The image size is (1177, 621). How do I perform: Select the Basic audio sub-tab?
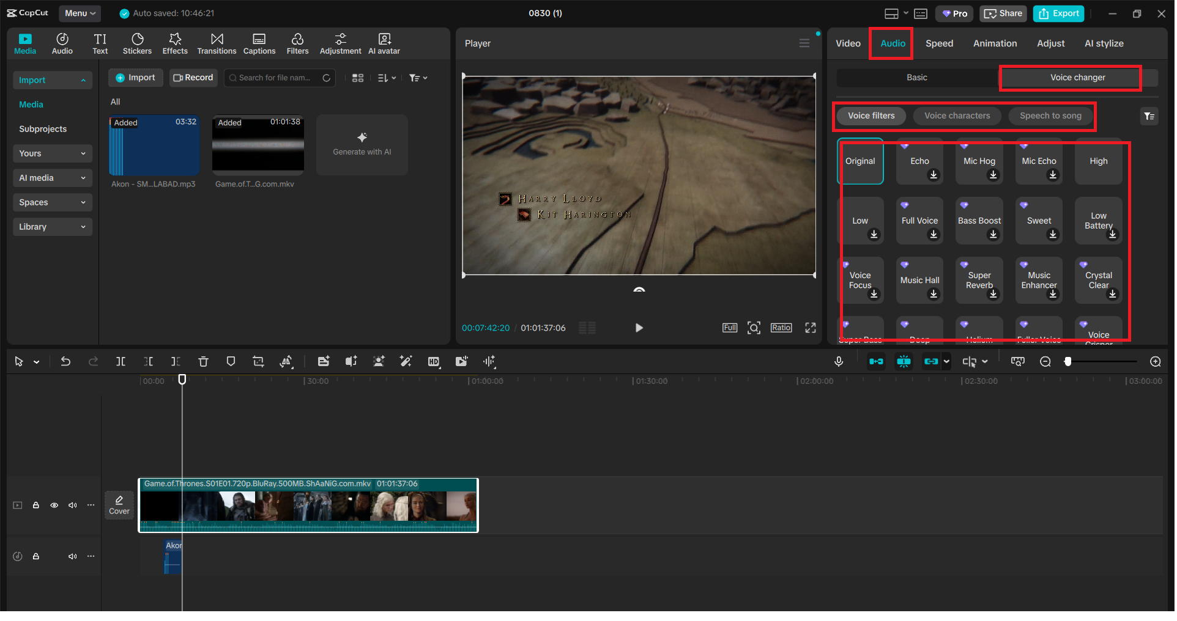[916, 78]
